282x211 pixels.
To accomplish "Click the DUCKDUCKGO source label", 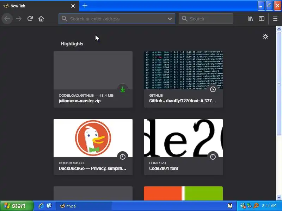I will 72,163.
